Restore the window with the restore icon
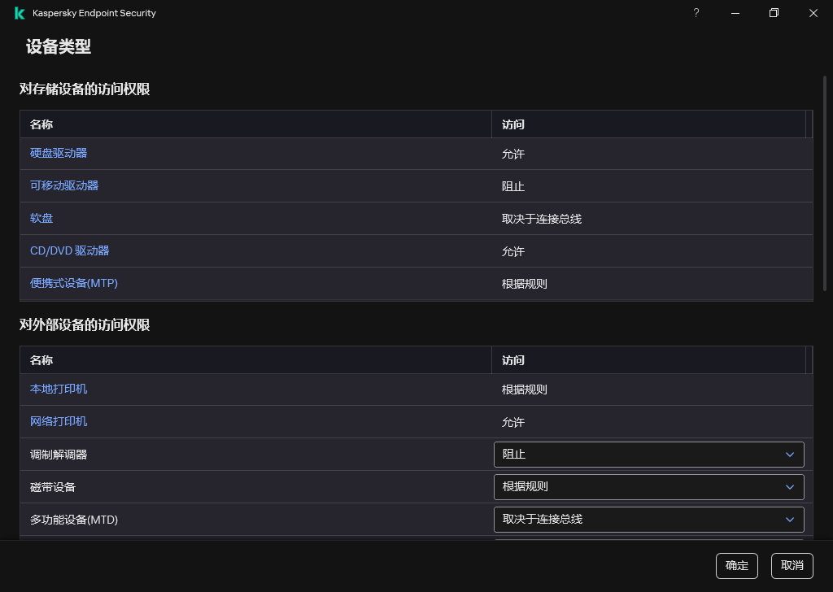Image resolution: width=833 pixels, height=592 pixels. point(774,13)
